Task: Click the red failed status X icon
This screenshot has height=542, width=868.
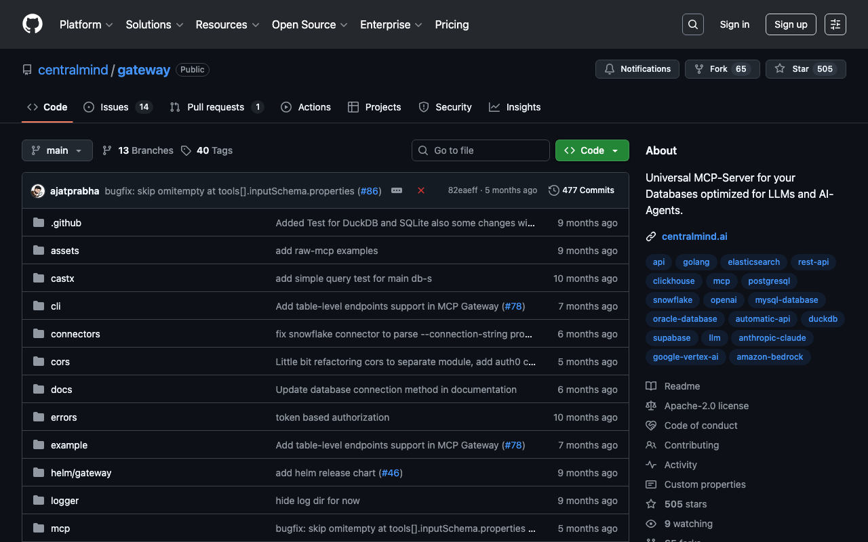Action: [x=421, y=190]
